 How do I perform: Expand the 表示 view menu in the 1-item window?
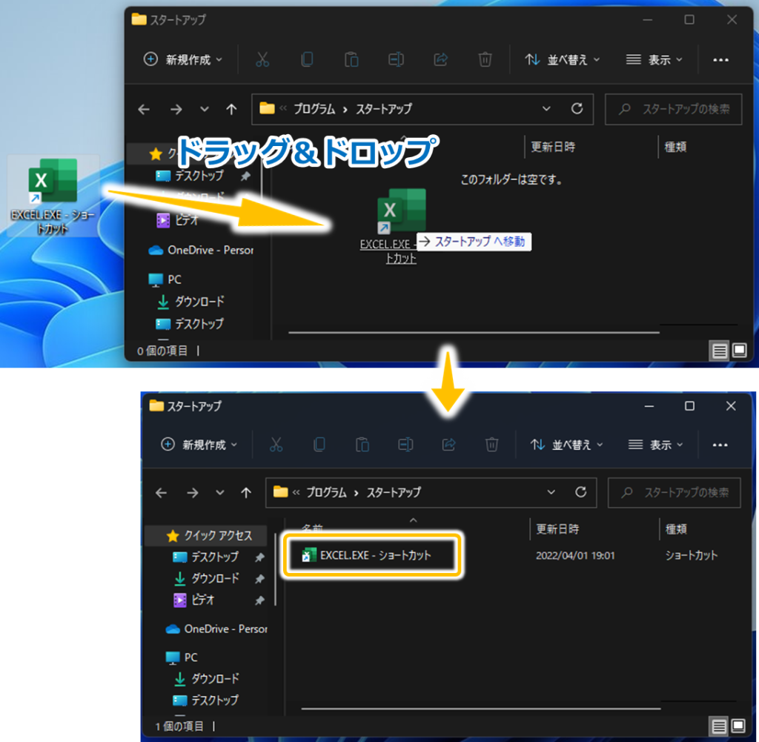coord(655,445)
